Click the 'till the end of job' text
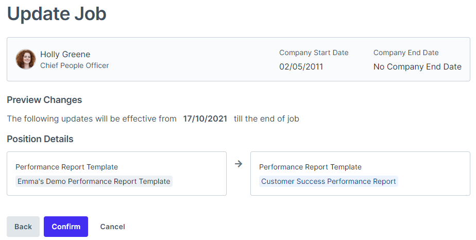476x240 pixels. pos(266,118)
